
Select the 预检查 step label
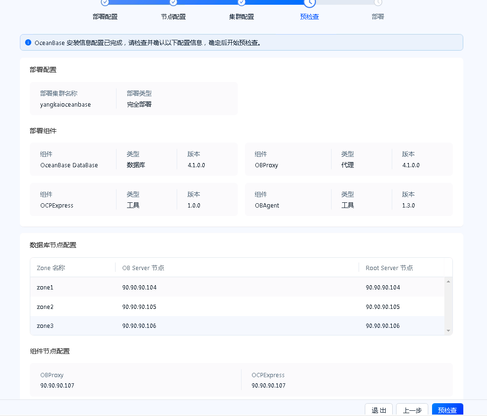pos(310,17)
